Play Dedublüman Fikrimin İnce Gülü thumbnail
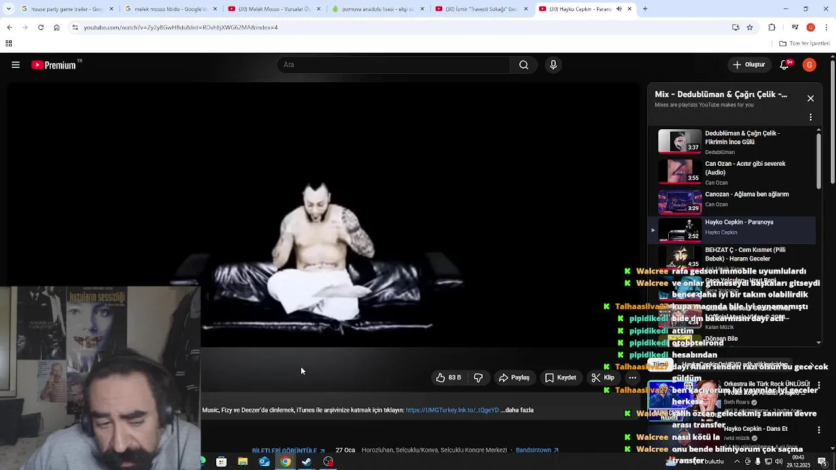The height and width of the screenshot is (470, 836). (680, 141)
